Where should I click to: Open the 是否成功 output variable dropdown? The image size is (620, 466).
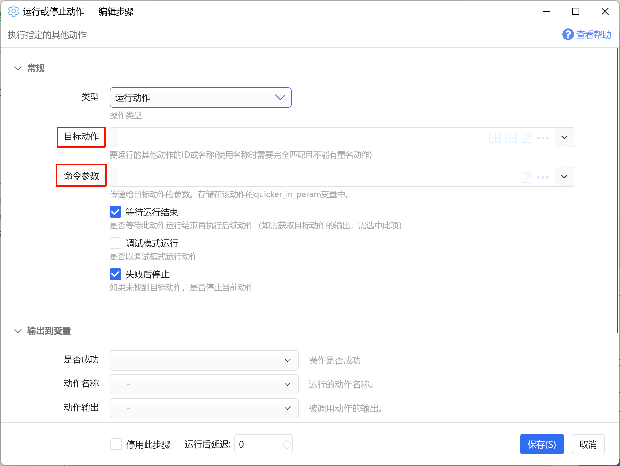tap(204, 360)
